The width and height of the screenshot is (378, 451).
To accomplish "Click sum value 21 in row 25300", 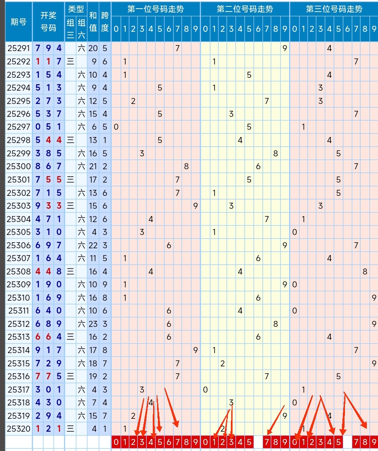I will coord(93,166).
